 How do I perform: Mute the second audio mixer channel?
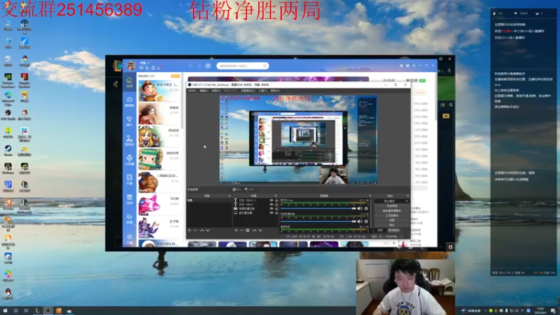pyautogui.click(x=360, y=221)
